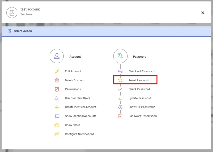Click the Account section heading
Viewport: 213px width, 152px height.
click(x=75, y=57)
